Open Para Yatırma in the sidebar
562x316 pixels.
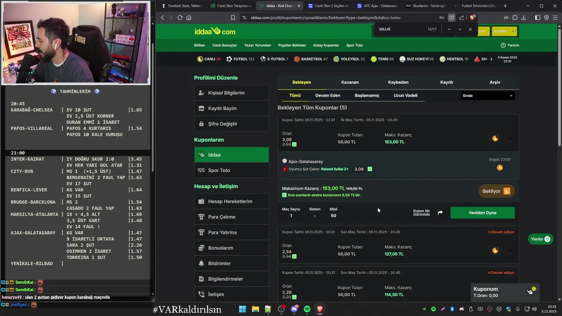point(232,232)
